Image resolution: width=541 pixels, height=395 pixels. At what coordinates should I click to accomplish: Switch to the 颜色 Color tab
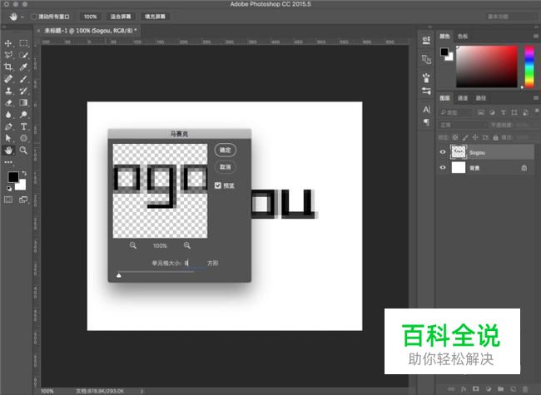point(444,37)
